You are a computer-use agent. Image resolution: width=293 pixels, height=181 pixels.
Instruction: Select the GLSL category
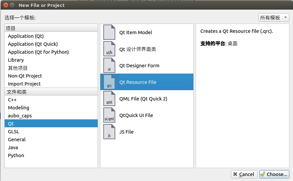51,132
